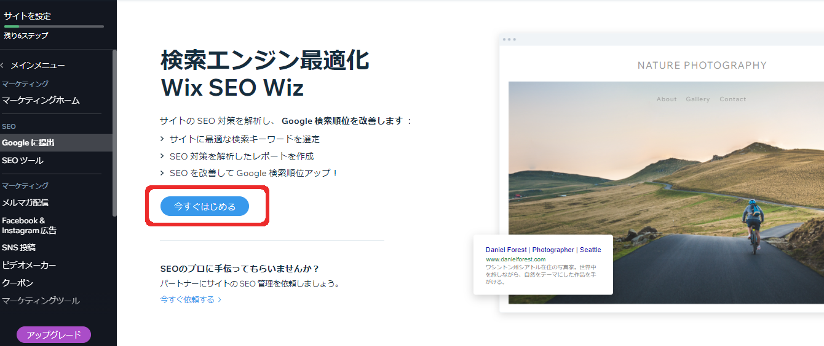Click the sidebar vertical scrollbar

click(114, 133)
